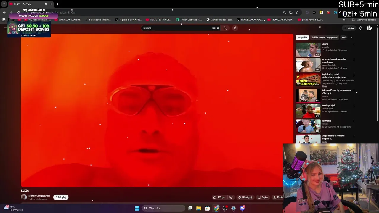This screenshot has width=379, height=213.
Task: Open the YouTube notifications bell
Action: click(x=361, y=28)
